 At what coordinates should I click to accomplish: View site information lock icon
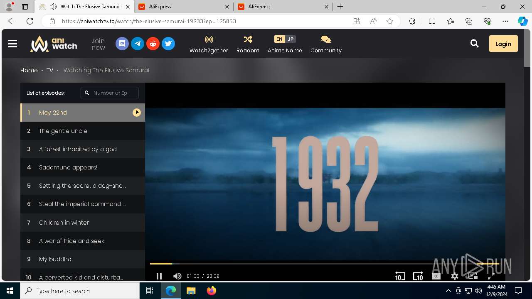52,21
